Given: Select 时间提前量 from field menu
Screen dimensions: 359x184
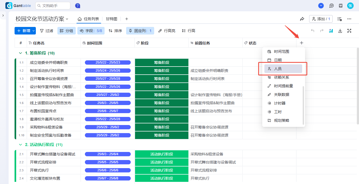Looking at the screenshot, I should click(283, 86).
